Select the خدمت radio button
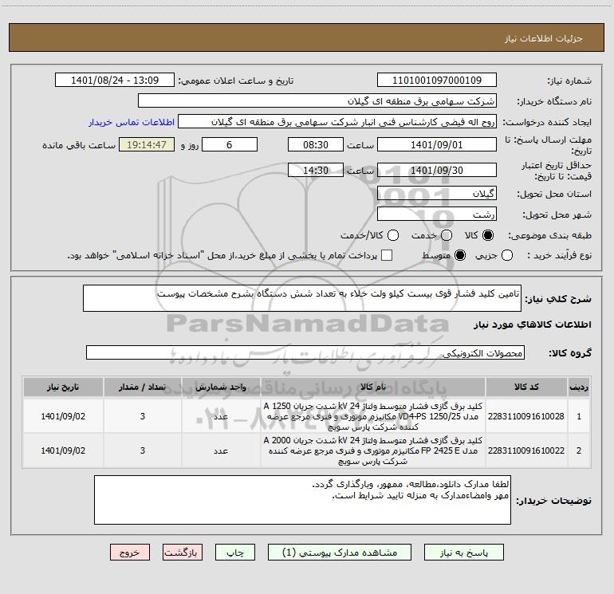614x594 pixels. point(447,235)
